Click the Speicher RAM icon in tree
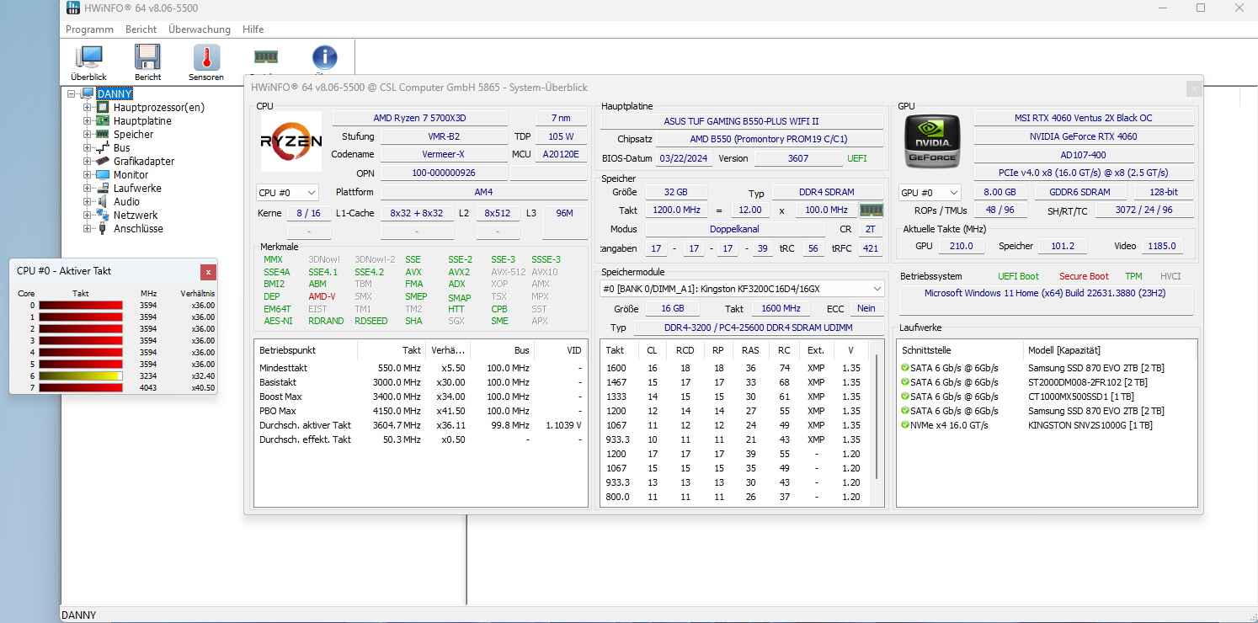Screen dimensions: 1258x623 (x=103, y=135)
